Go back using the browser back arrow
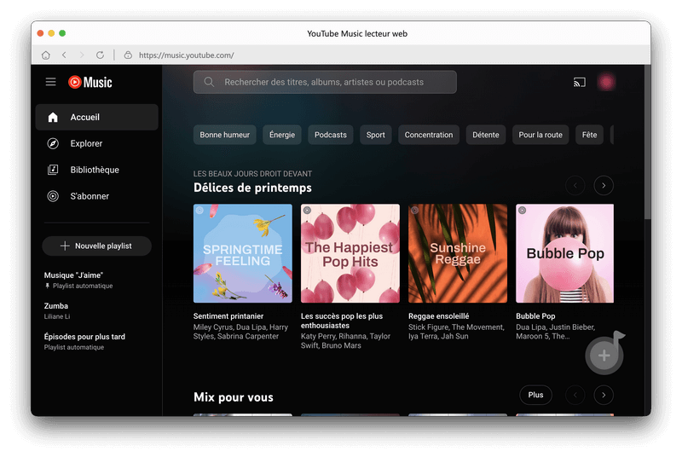The height and width of the screenshot is (457, 682). pyautogui.click(x=64, y=55)
